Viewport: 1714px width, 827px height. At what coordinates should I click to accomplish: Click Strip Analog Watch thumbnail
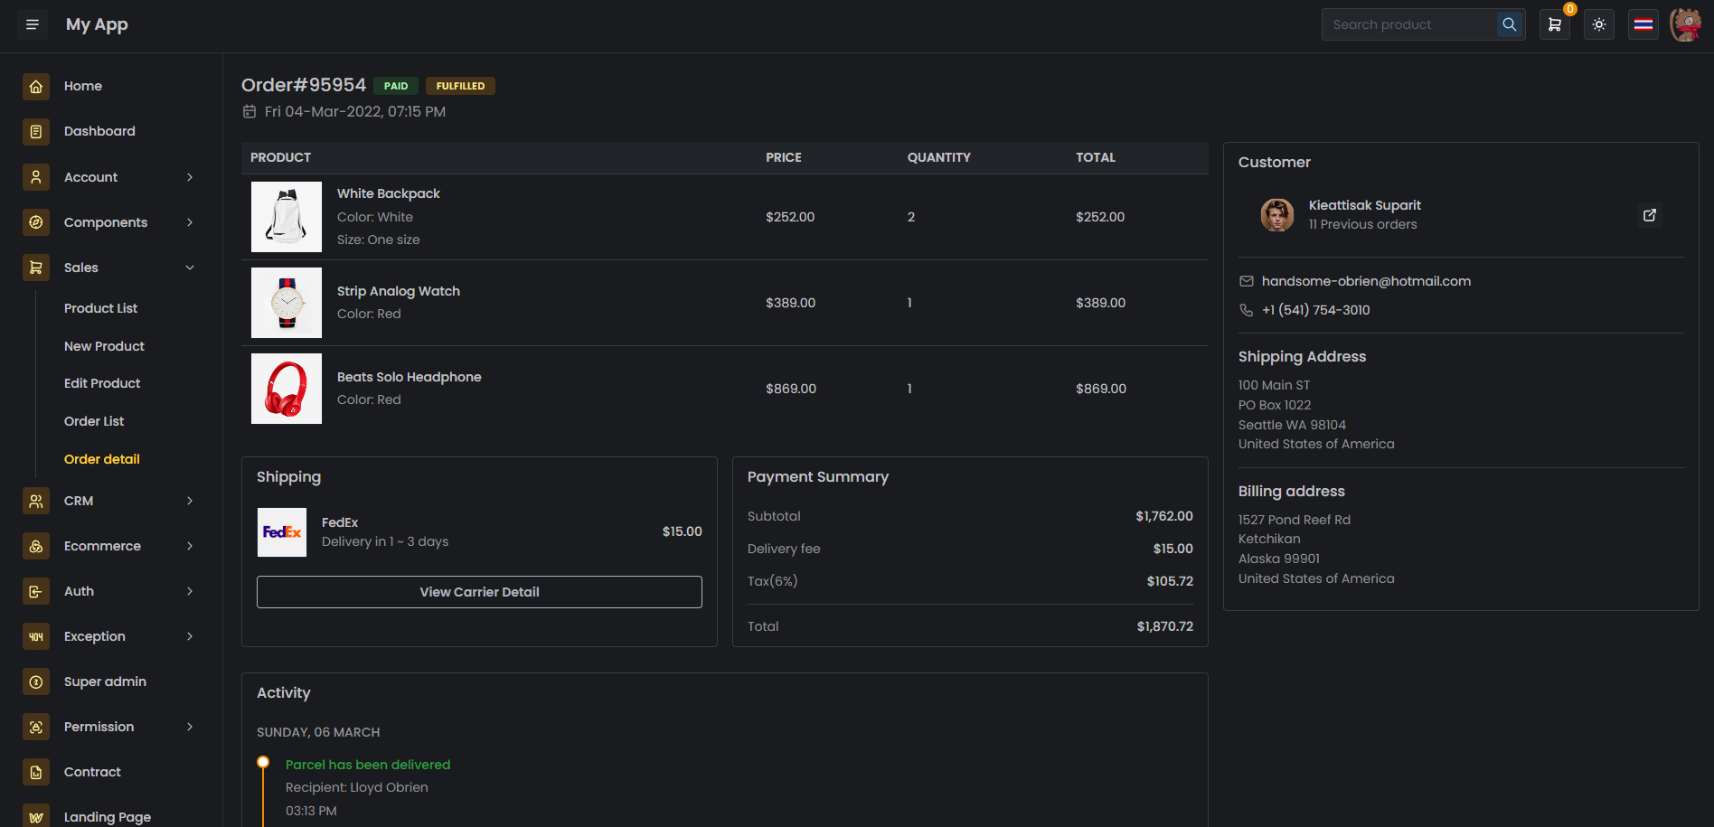point(287,303)
